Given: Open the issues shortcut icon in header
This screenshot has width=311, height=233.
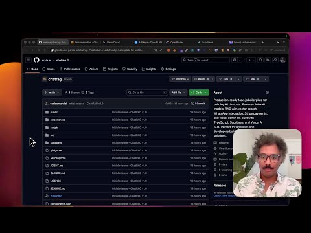Looking at the screenshot, I should (260, 60).
